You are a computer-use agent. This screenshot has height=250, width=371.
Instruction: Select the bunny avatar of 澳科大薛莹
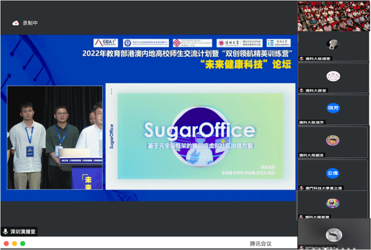[333, 76]
